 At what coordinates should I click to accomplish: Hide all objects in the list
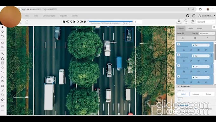pos(195,38)
